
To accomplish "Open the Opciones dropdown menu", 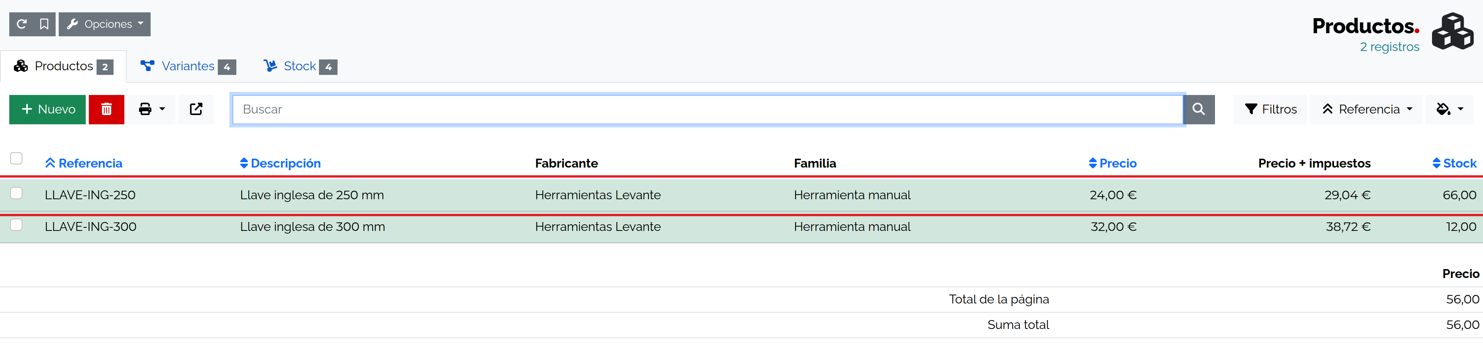I will pyautogui.click(x=105, y=24).
